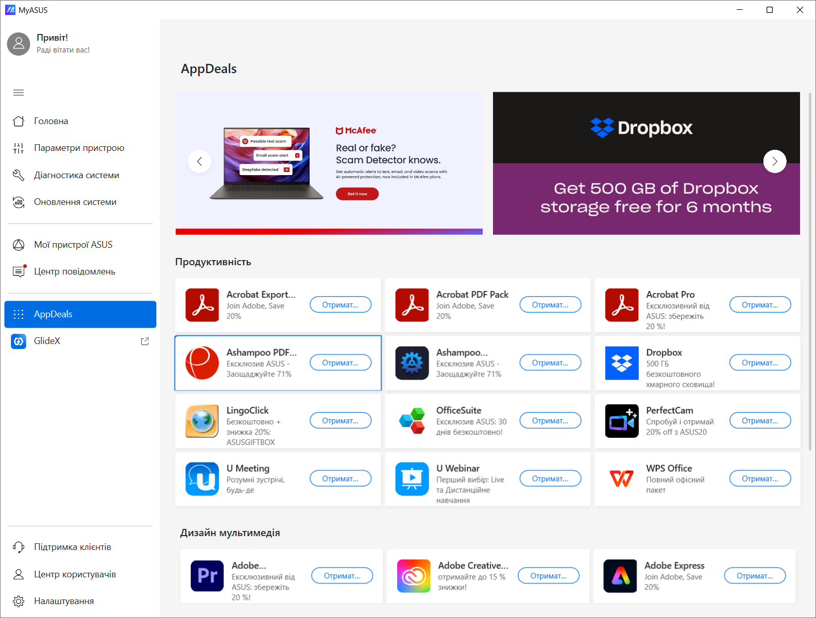Get the U Meeting offer
Screen dimensions: 816x618
pos(341,478)
